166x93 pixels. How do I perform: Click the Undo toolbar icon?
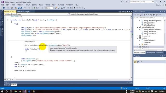pyautogui.click(x=25, y=8)
